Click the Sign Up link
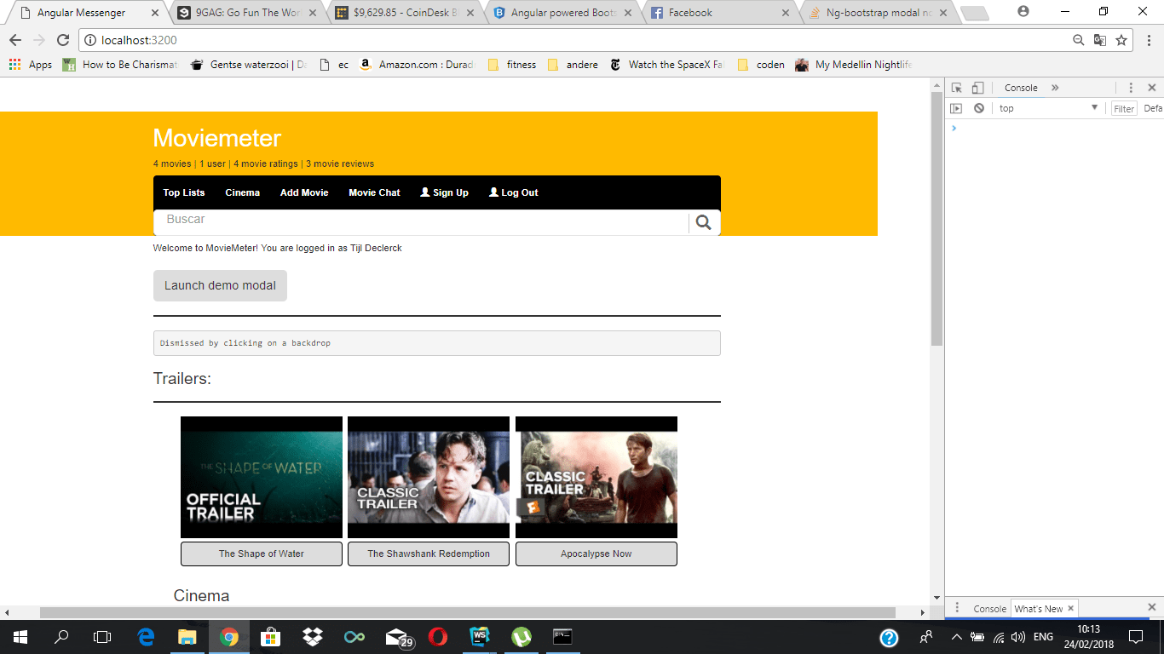1164x654 pixels. pyautogui.click(x=444, y=192)
